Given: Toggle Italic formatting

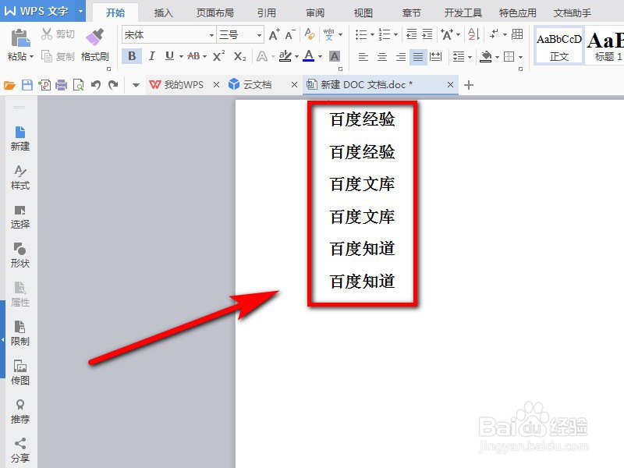Looking at the screenshot, I should [x=151, y=56].
